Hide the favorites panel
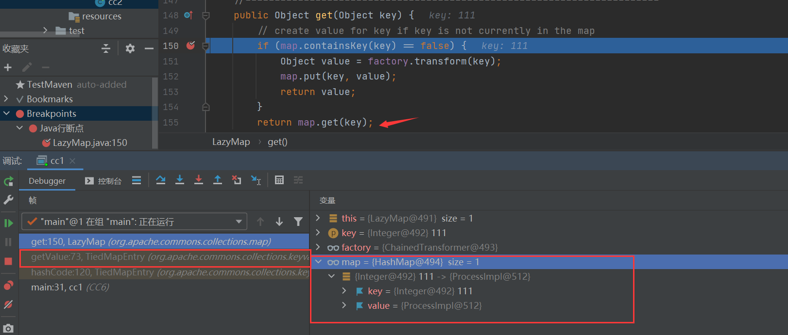Viewport: 788px width, 335px height. [x=149, y=48]
